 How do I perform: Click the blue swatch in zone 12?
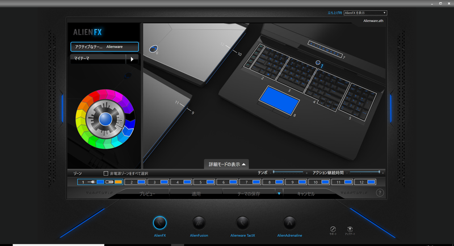371,182
